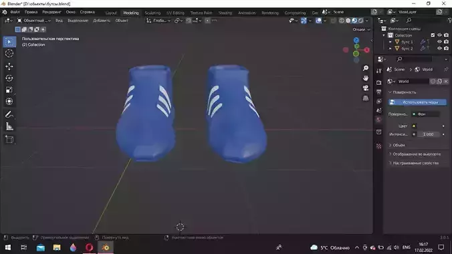Image resolution: width=452 pixels, height=254 pixels.
Task: Uncheck the Collection exclude checkbox
Action: click(x=433, y=35)
